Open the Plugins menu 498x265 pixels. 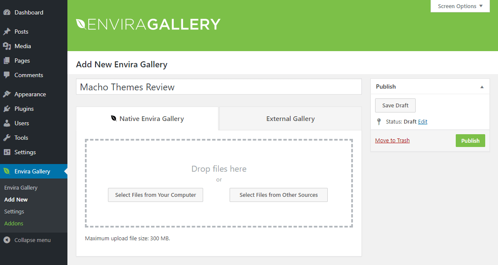pos(34,109)
